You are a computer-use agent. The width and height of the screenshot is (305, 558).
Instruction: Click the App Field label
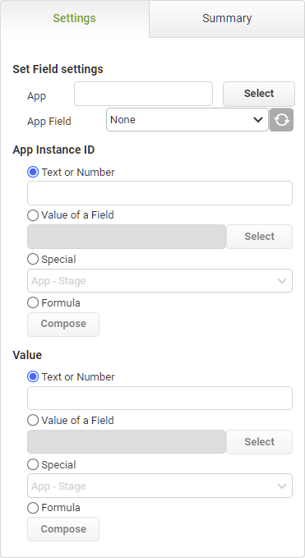49,122
